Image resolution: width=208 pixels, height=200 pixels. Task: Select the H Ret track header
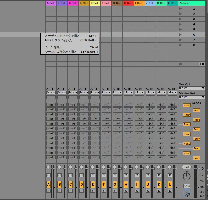[x=128, y=3]
